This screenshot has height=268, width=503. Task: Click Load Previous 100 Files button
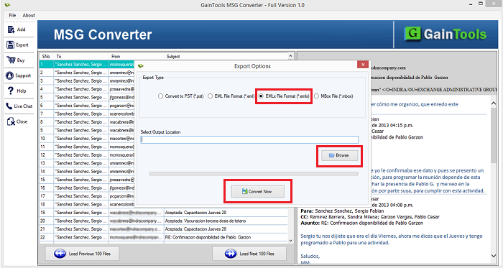82,254
